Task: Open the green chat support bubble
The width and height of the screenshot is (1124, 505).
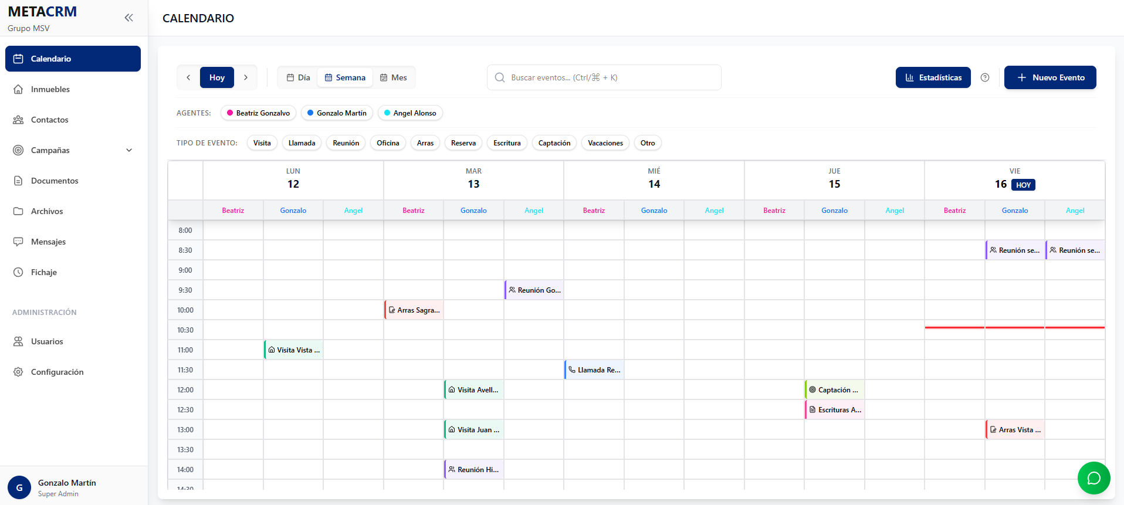Action: 1093,478
